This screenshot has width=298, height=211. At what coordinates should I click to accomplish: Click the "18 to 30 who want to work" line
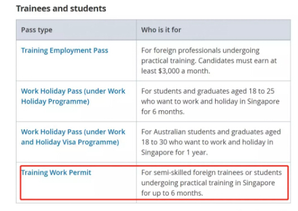207,142
